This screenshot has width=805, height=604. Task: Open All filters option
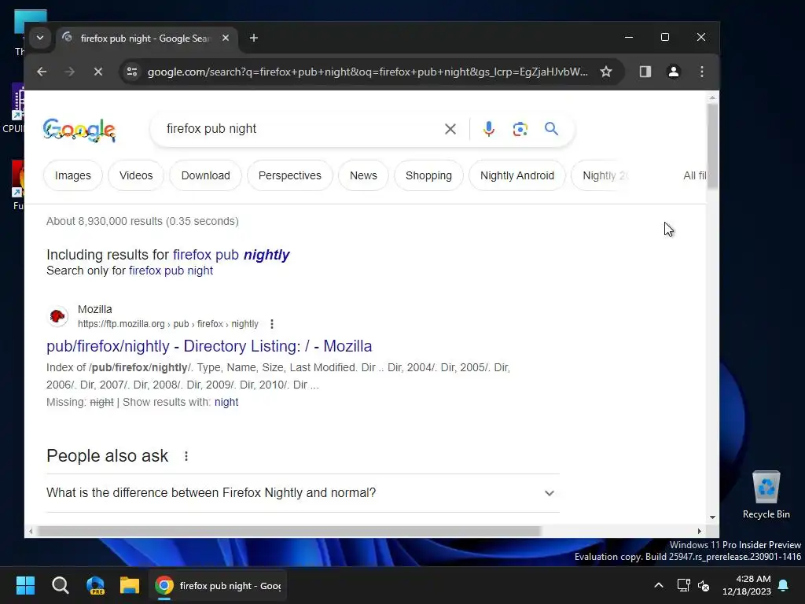(x=695, y=175)
